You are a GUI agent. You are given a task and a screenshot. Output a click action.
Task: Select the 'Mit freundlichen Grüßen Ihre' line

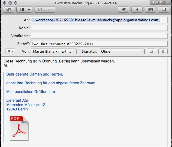click(x=31, y=92)
